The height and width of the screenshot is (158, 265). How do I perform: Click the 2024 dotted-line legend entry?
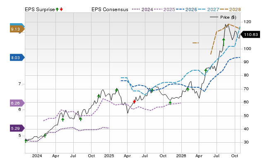click(142, 10)
